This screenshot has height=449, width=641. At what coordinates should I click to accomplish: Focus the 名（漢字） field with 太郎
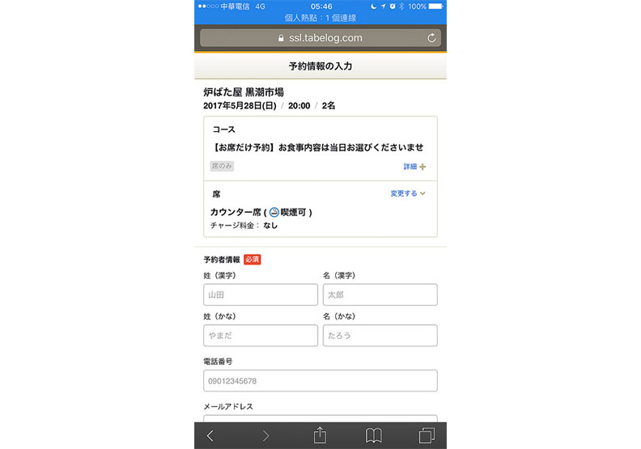(380, 294)
